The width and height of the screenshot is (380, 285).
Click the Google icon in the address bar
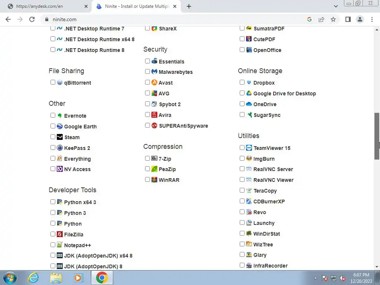(309, 19)
